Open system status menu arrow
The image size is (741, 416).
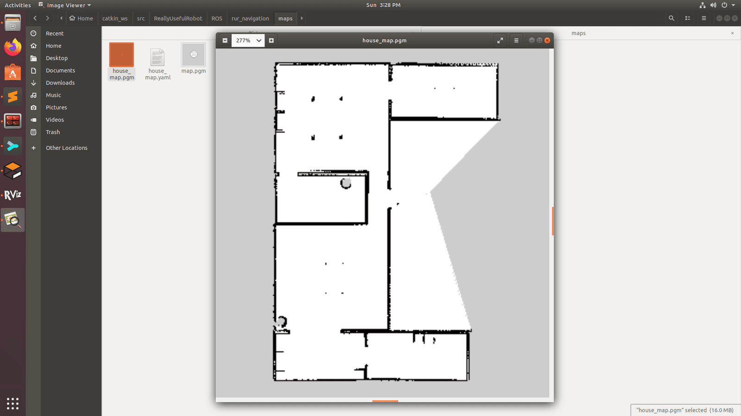click(733, 5)
